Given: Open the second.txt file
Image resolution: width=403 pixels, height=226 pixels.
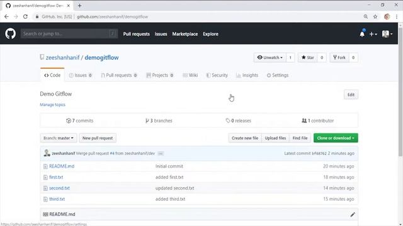Looking at the screenshot, I should pyautogui.click(x=59, y=188).
